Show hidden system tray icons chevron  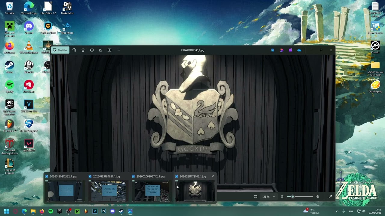point(337,211)
